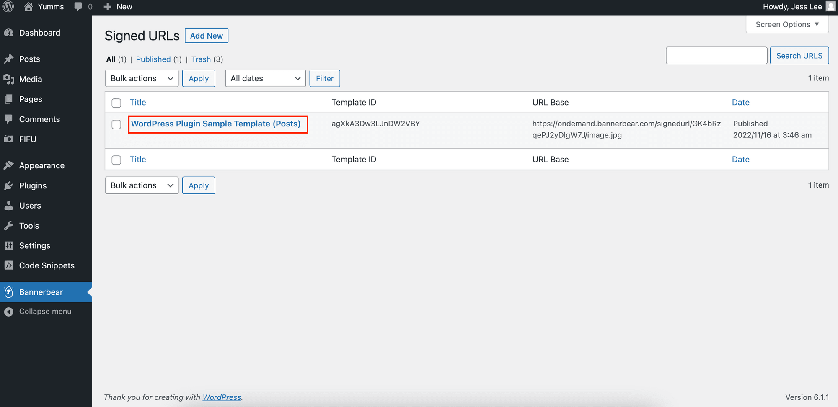The width and height of the screenshot is (838, 407).
Task: Expand the All dates filter dropdown
Action: click(265, 78)
